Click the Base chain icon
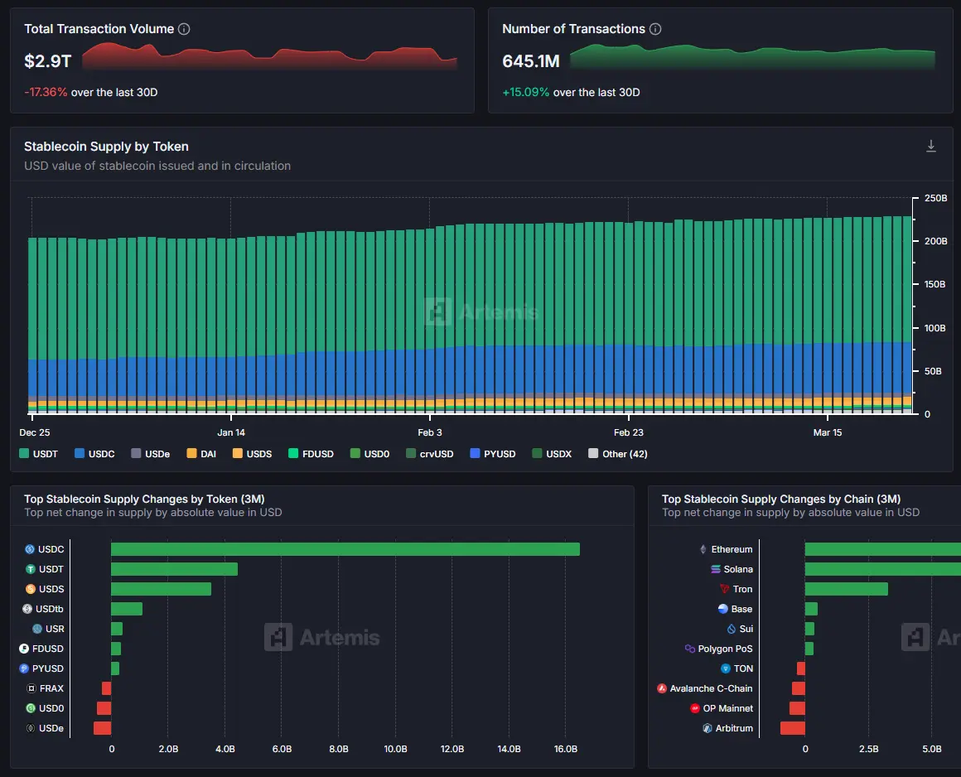The width and height of the screenshot is (961, 777). click(x=722, y=609)
